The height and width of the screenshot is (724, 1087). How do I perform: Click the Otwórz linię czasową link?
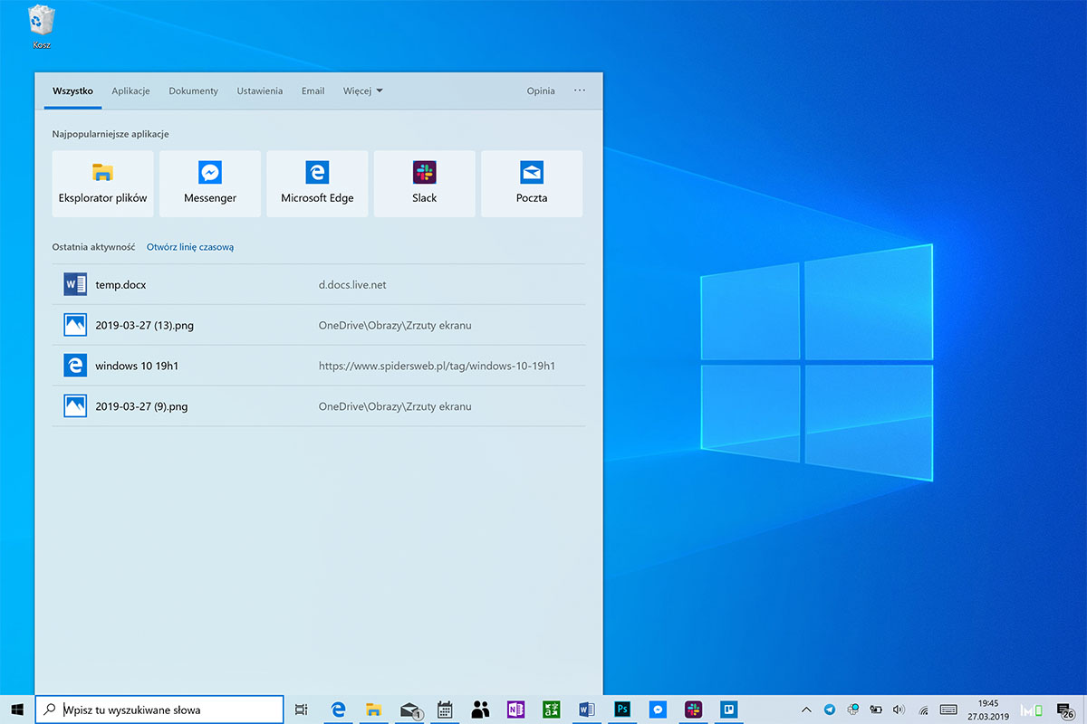pos(190,246)
